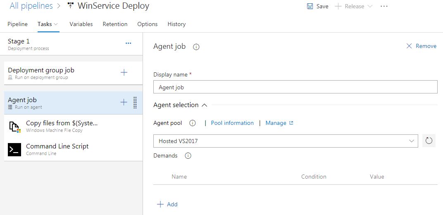Click the X icon next to Remove
443x215 pixels.
click(x=409, y=46)
